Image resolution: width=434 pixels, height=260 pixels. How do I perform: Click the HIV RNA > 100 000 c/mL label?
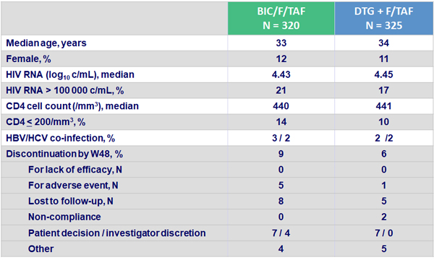click(65, 90)
